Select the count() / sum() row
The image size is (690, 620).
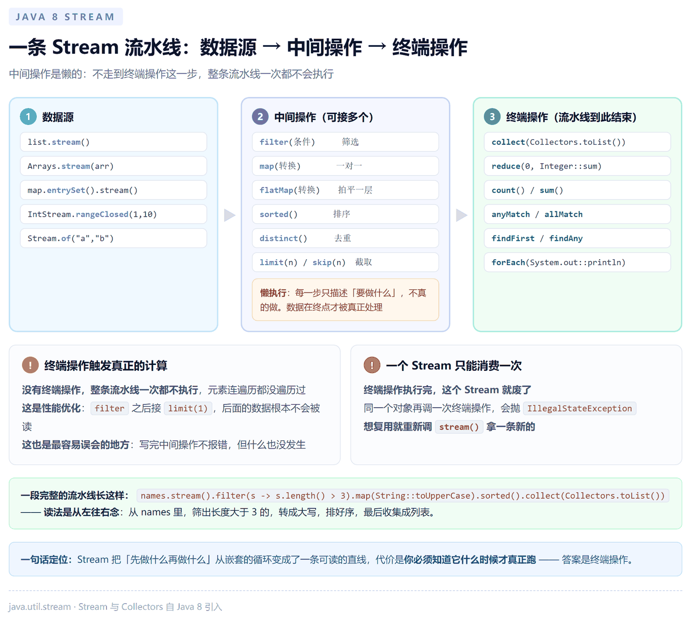tap(577, 190)
